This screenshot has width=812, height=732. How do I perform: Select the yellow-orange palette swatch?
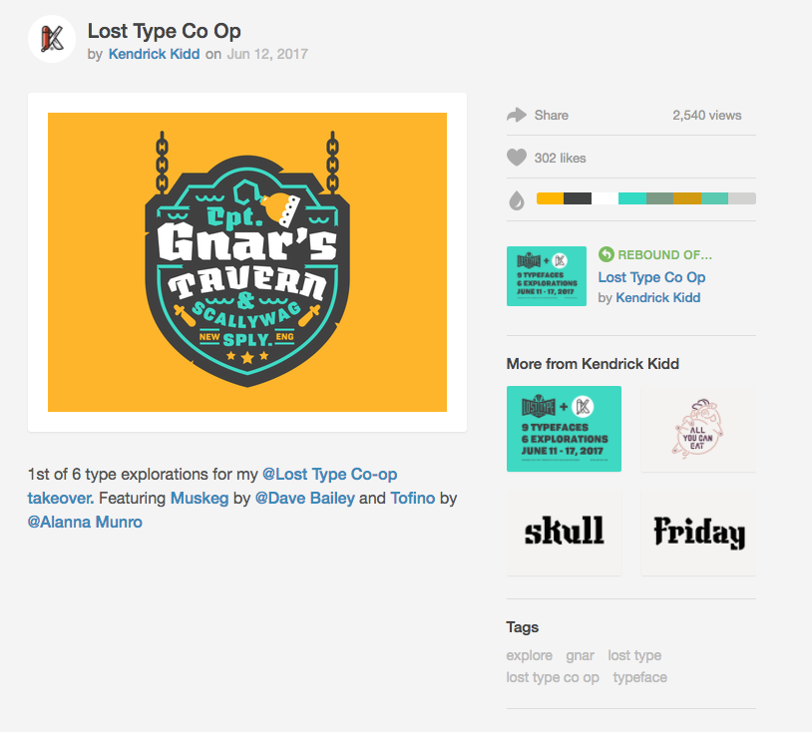(550, 198)
